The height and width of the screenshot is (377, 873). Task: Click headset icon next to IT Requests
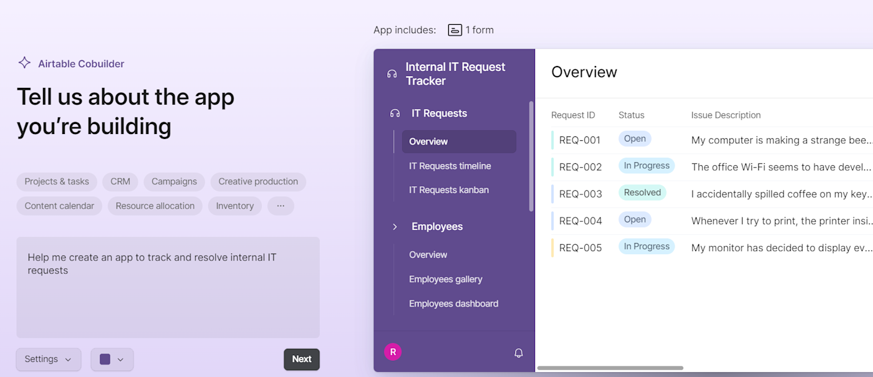(395, 113)
